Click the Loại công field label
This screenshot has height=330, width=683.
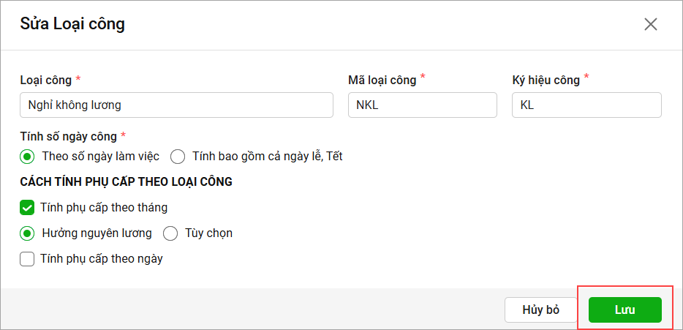coord(46,80)
